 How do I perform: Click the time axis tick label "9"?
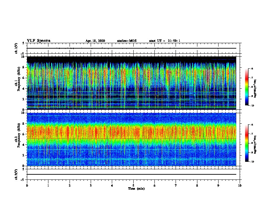point(218,186)
